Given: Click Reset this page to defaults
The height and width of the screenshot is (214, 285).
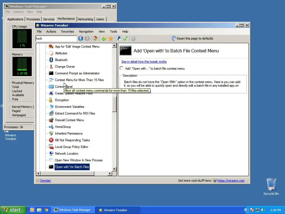Looking at the screenshot, I should [x=192, y=38].
